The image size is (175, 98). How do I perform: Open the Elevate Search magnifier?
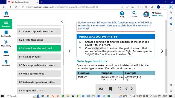click(134, 14)
